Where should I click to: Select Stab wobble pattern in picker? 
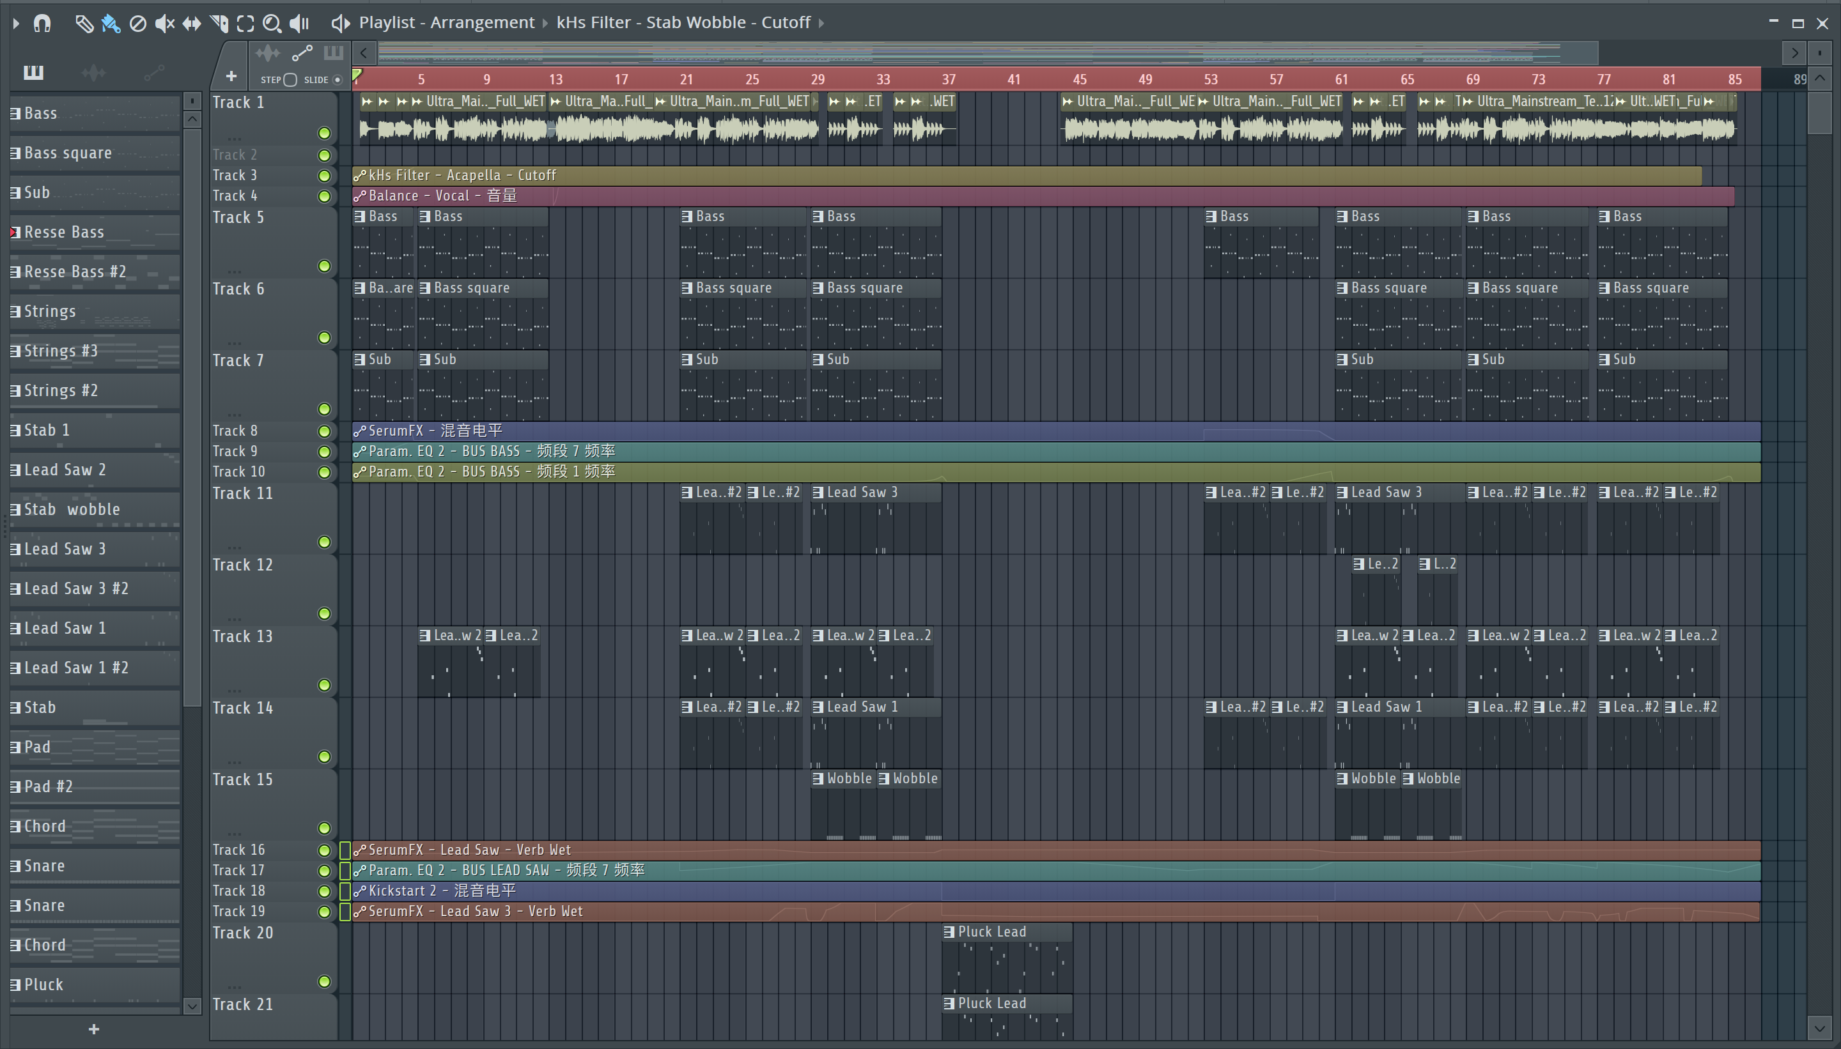click(72, 509)
